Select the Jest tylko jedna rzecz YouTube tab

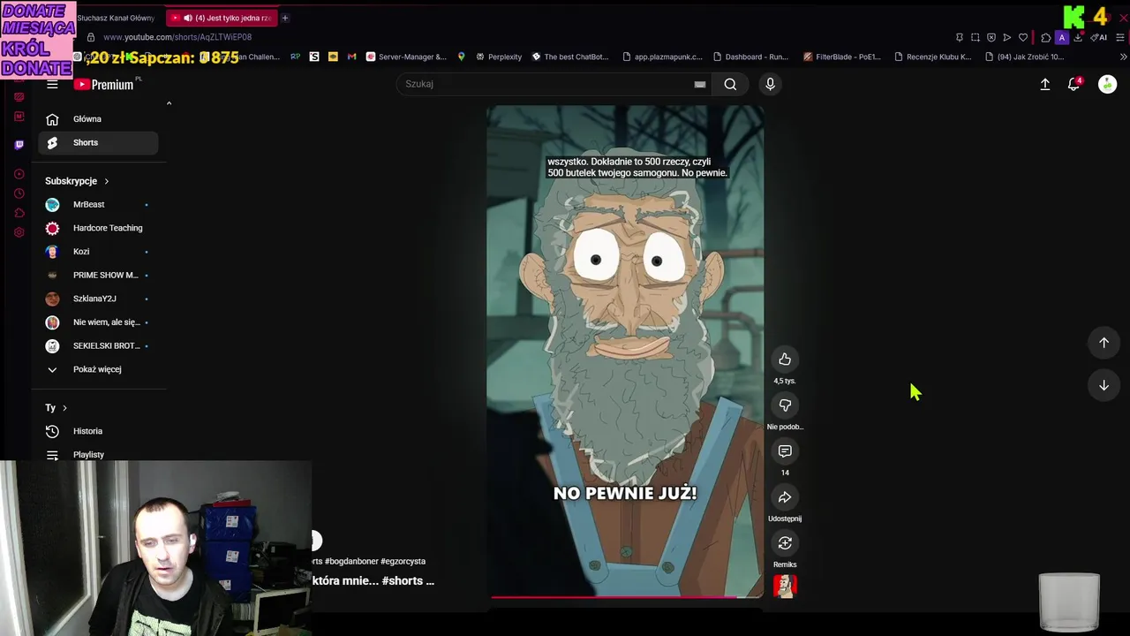pyautogui.click(x=222, y=18)
